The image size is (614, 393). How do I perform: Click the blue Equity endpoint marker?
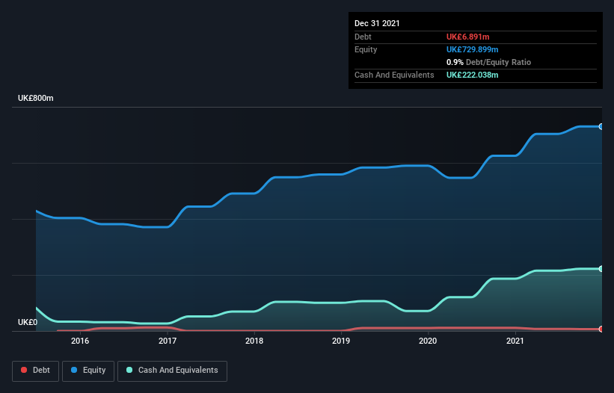point(601,127)
